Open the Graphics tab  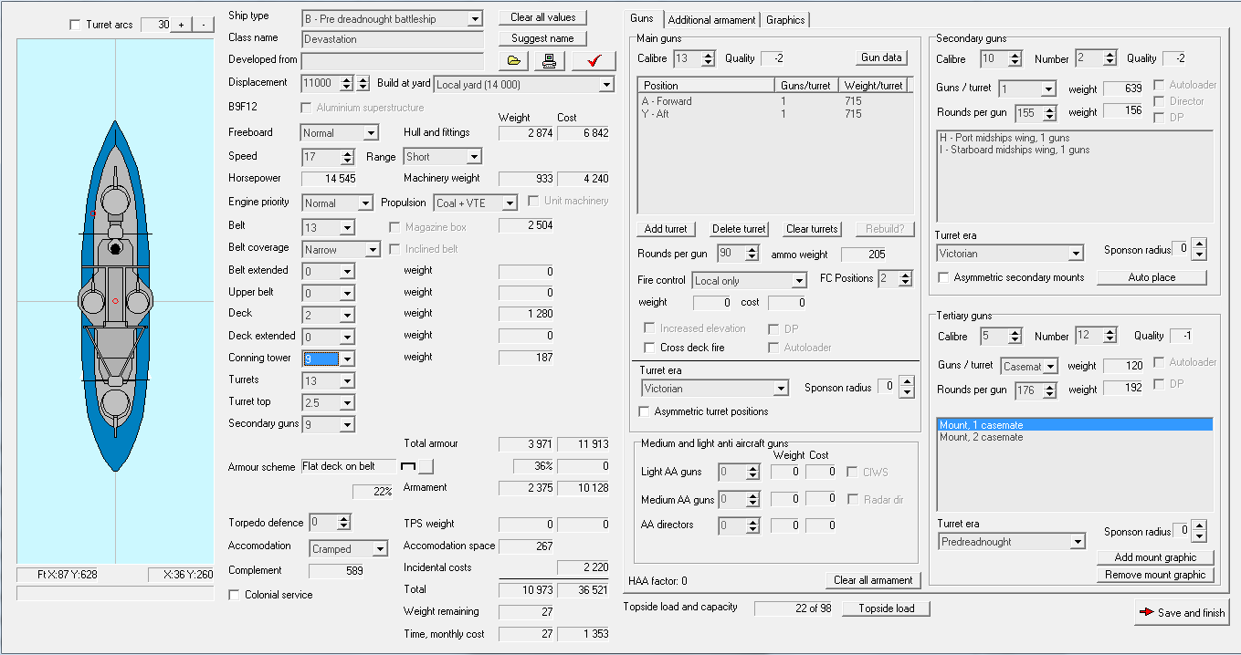pyautogui.click(x=785, y=19)
